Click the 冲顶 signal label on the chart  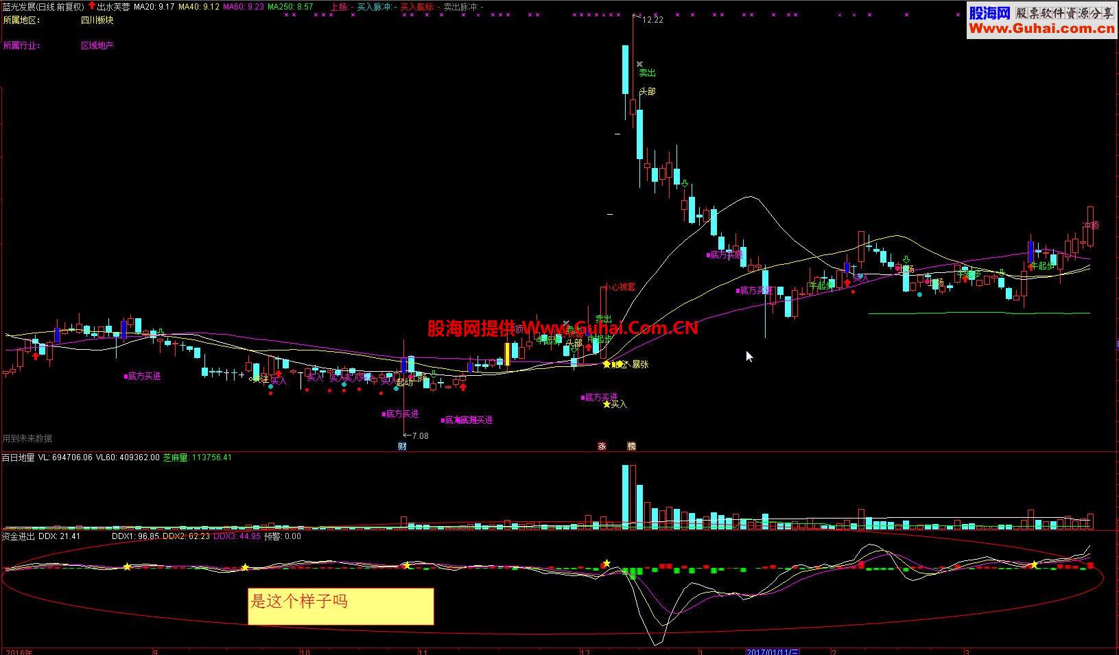point(1091,225)
